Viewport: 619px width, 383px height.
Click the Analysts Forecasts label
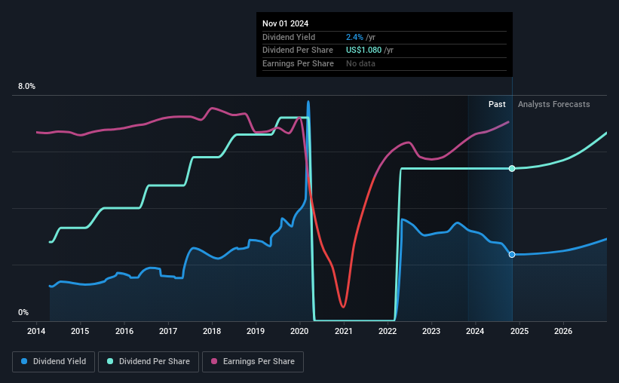554,104
